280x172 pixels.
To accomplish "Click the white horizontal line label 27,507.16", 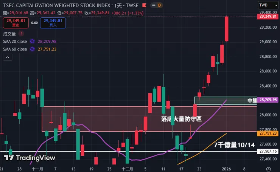I will click(x=268, y=151).
